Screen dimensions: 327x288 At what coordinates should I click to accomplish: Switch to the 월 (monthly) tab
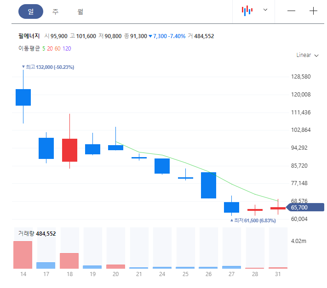[80, 11]
